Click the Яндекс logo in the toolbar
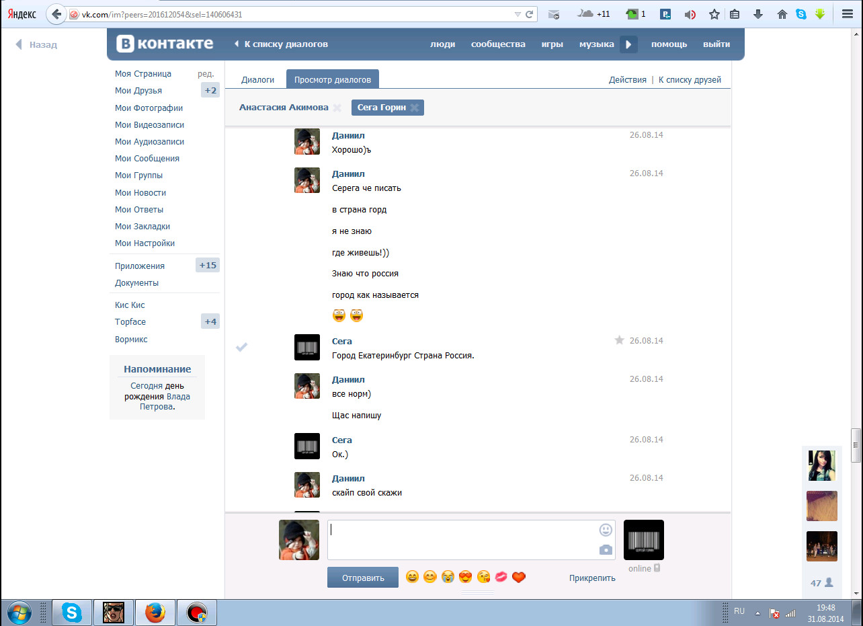The width and height of the screenshot is (863, 626). tap(22, 13)
